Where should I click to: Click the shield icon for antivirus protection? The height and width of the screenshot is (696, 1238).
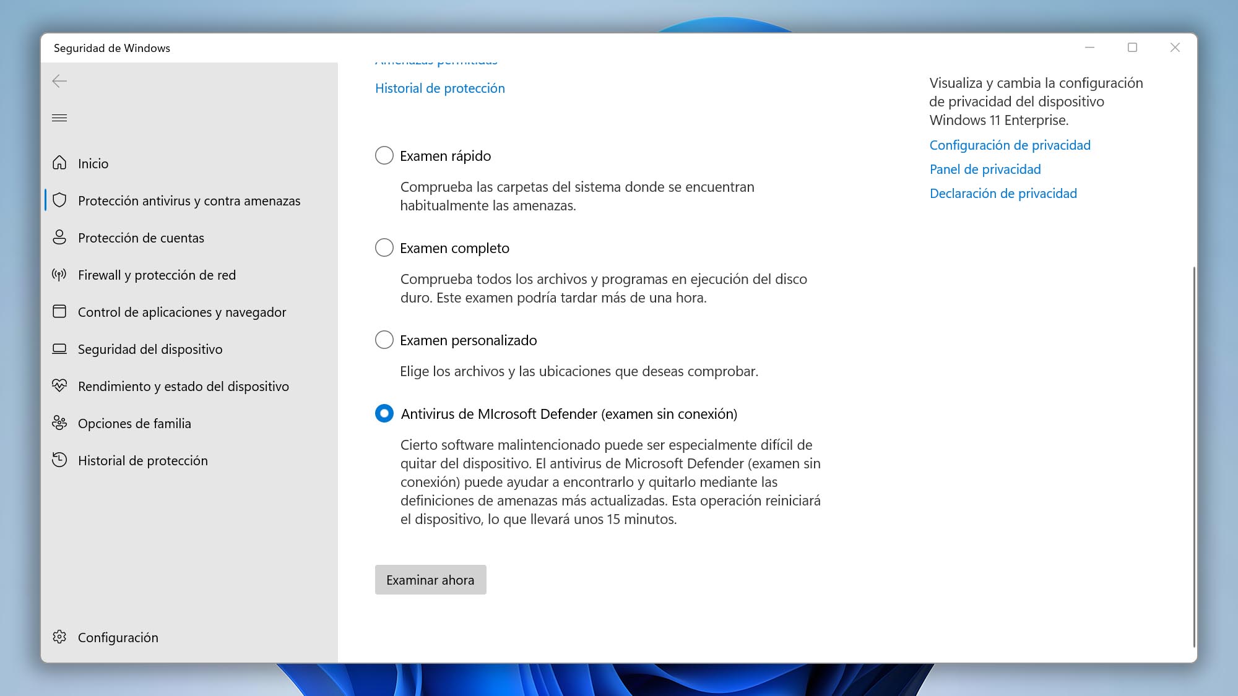click(59, 200)
